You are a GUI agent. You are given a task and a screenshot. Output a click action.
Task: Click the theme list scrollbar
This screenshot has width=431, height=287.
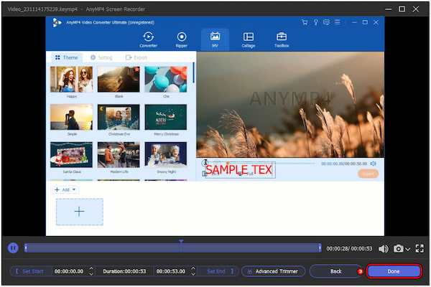tap(193, 72)
